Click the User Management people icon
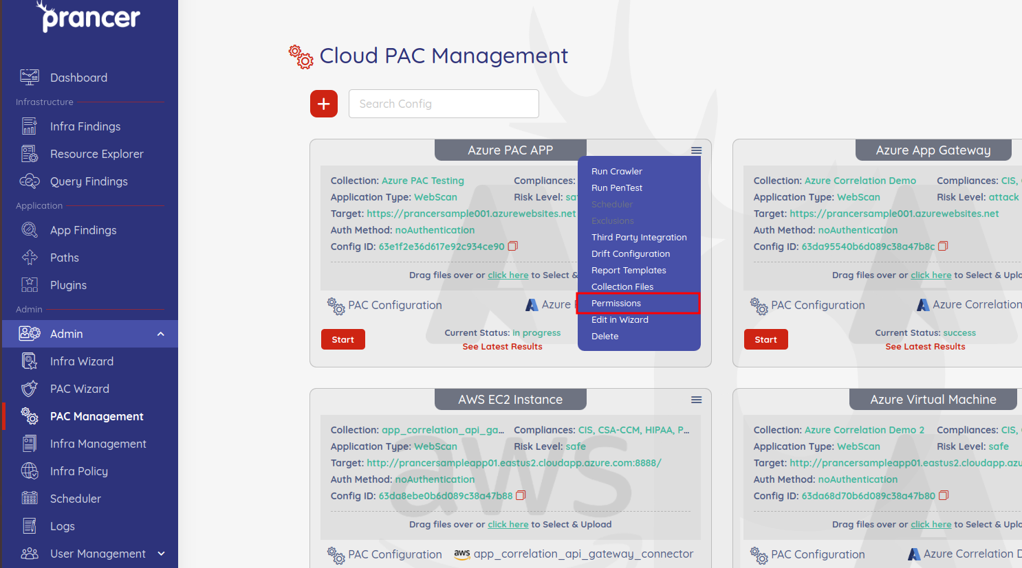 click(x=30, y=554)
